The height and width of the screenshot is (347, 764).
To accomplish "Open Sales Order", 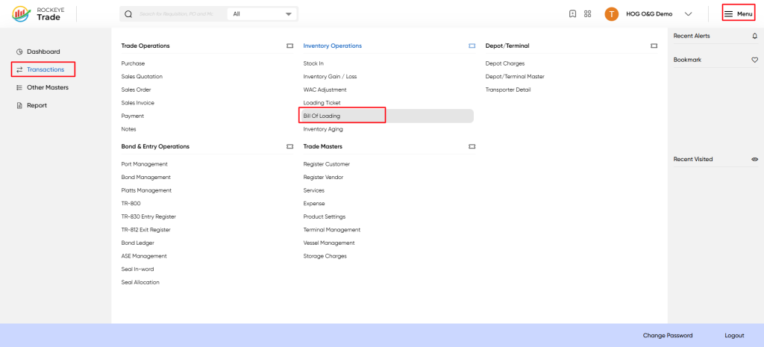I will (x=136, y=90).
